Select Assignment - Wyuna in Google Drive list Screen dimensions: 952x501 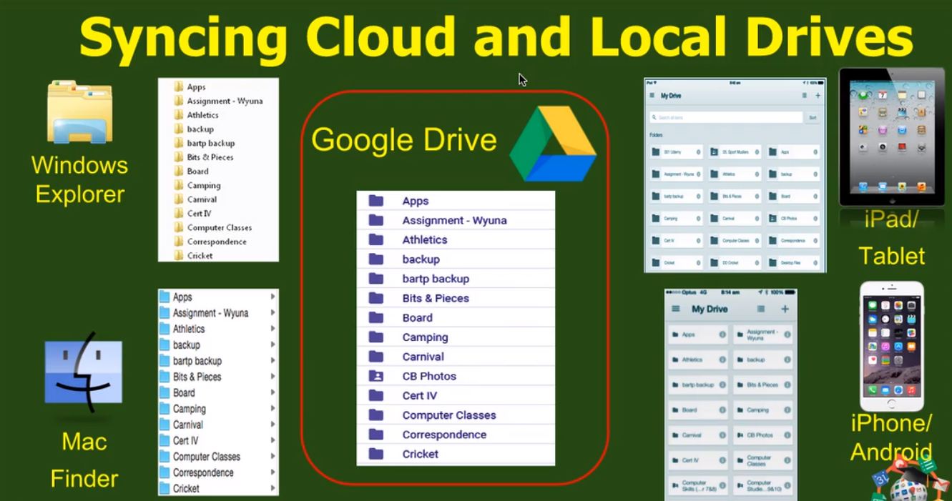(456, 220)
